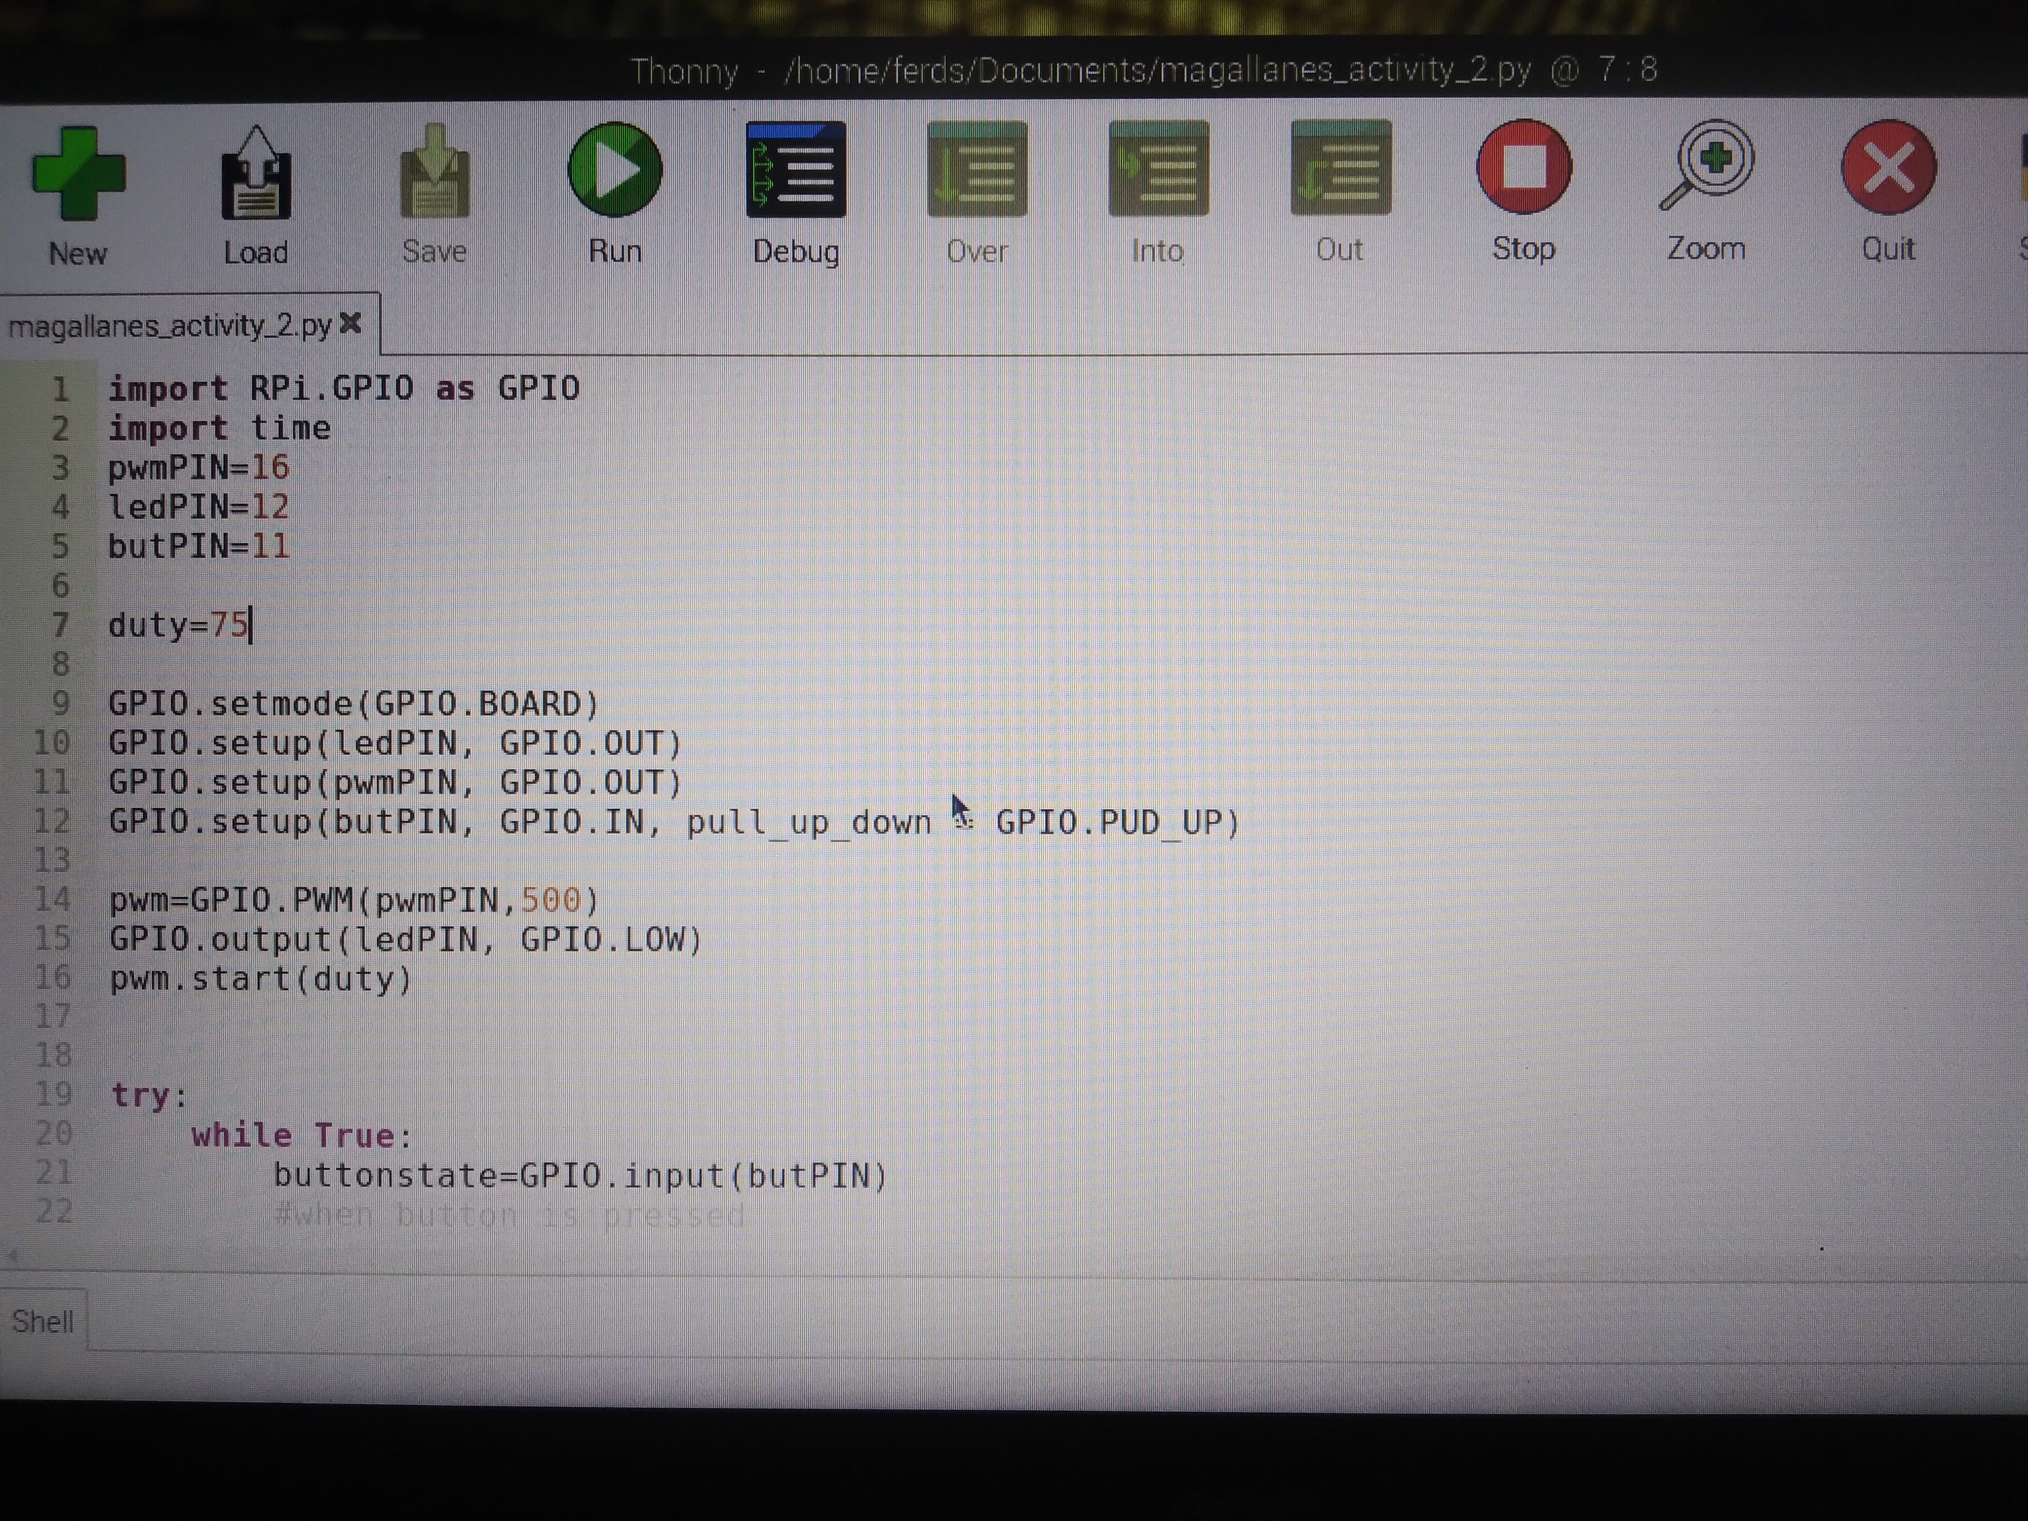Click the Step Over toolbar icon
This screenshot has width=2028, height=1521.
coord(977,169)
